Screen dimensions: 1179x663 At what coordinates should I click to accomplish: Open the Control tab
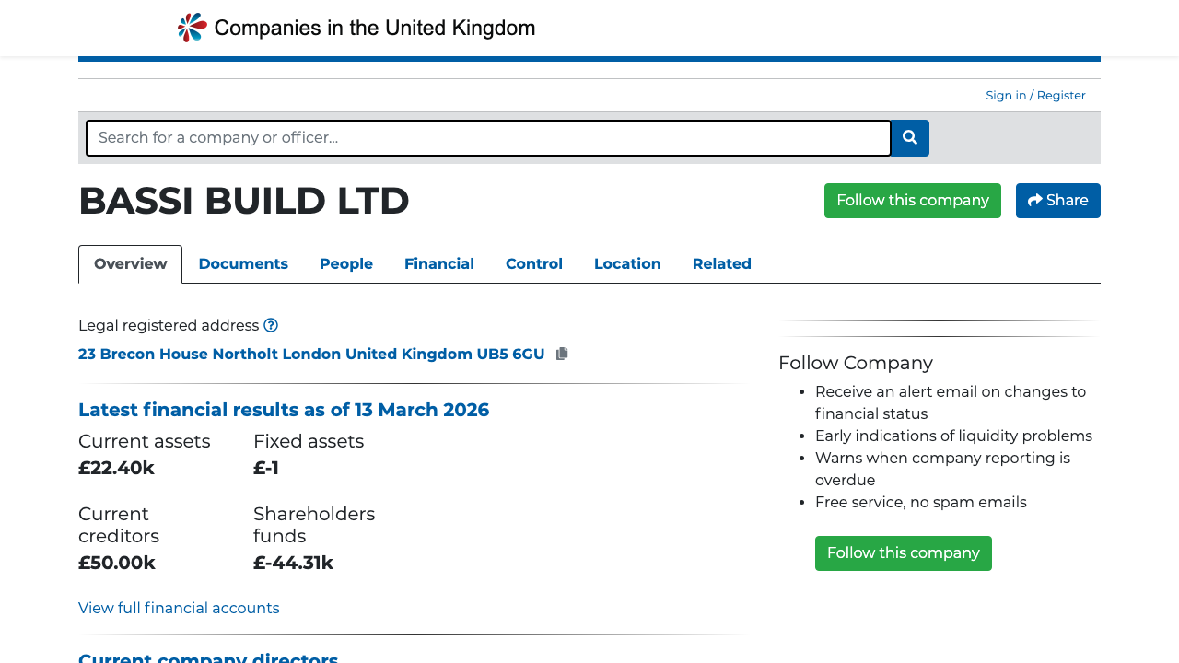point(533,263)
